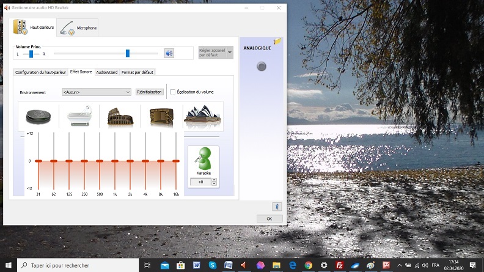Launch FileZilla from the taskbar
The height and width of the screenshot is (272, 484).
point(339,265)
